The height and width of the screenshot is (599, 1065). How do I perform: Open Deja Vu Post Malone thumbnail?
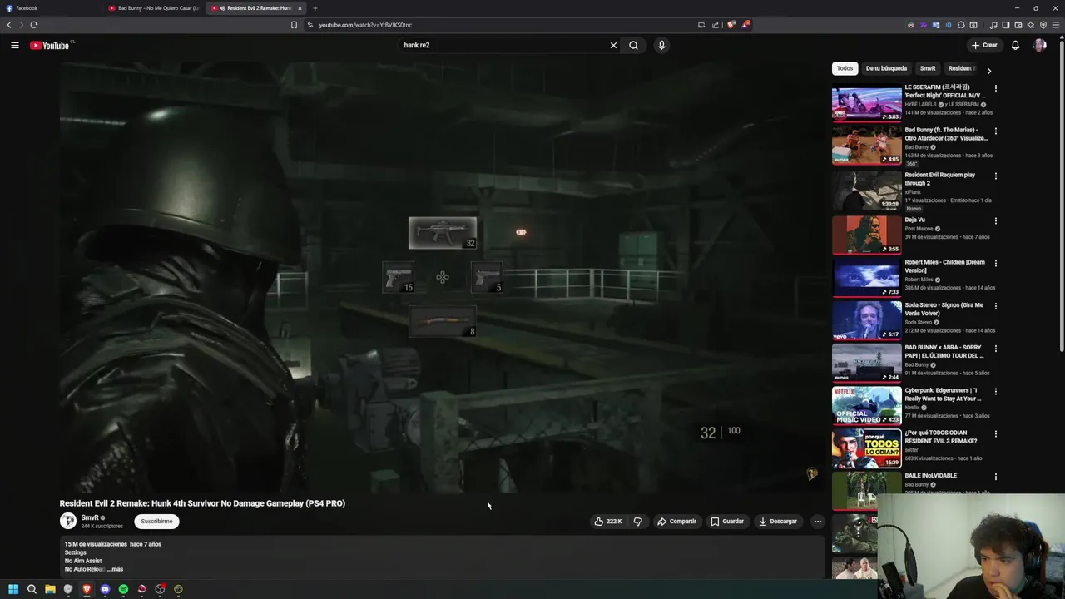[866, 235]
